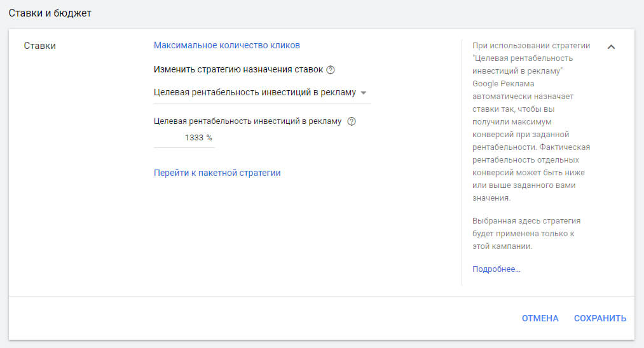Click help icon next to target ROAS field label
Viewport: 644px width, 348px height.
(352, 121)
